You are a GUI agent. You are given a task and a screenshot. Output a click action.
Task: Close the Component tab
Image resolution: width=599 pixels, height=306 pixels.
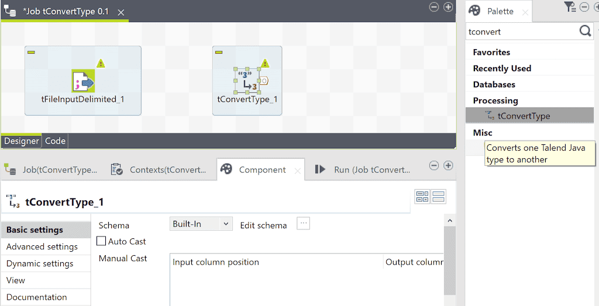[x=297, y=172]
